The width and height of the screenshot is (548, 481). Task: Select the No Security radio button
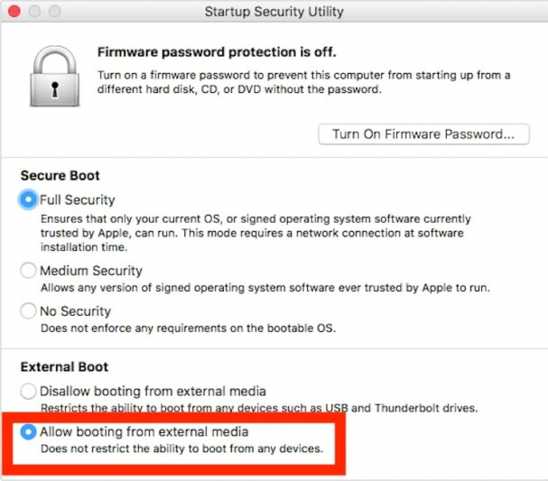[x=28, y=311]
